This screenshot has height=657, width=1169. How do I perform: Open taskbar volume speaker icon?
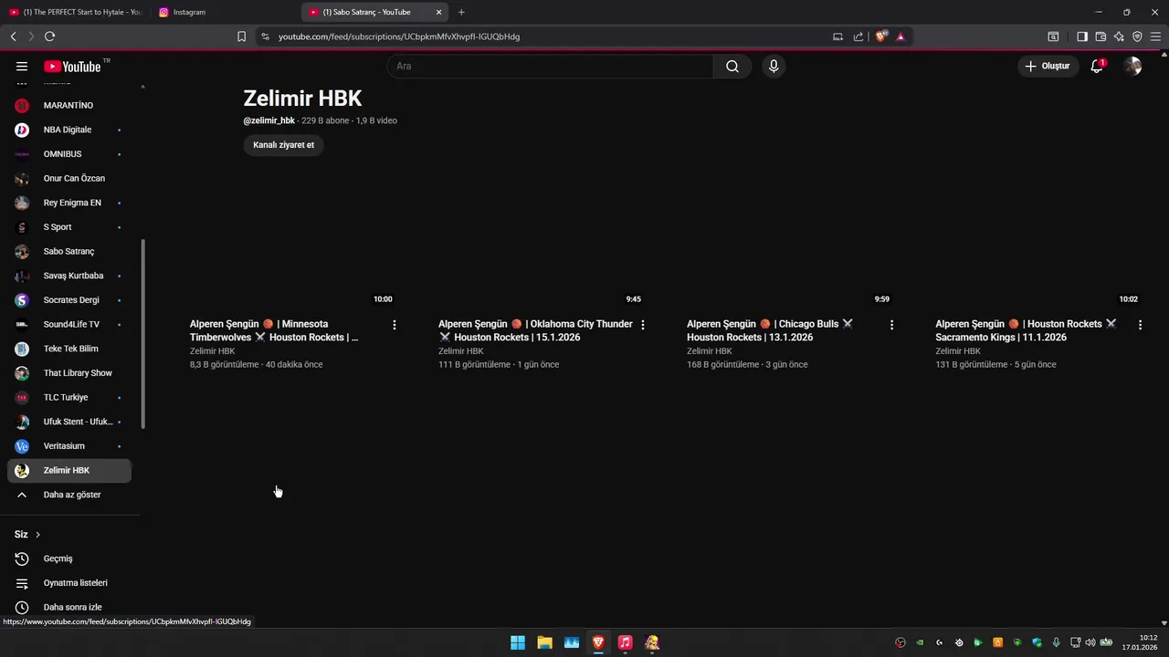[1090, 642]
